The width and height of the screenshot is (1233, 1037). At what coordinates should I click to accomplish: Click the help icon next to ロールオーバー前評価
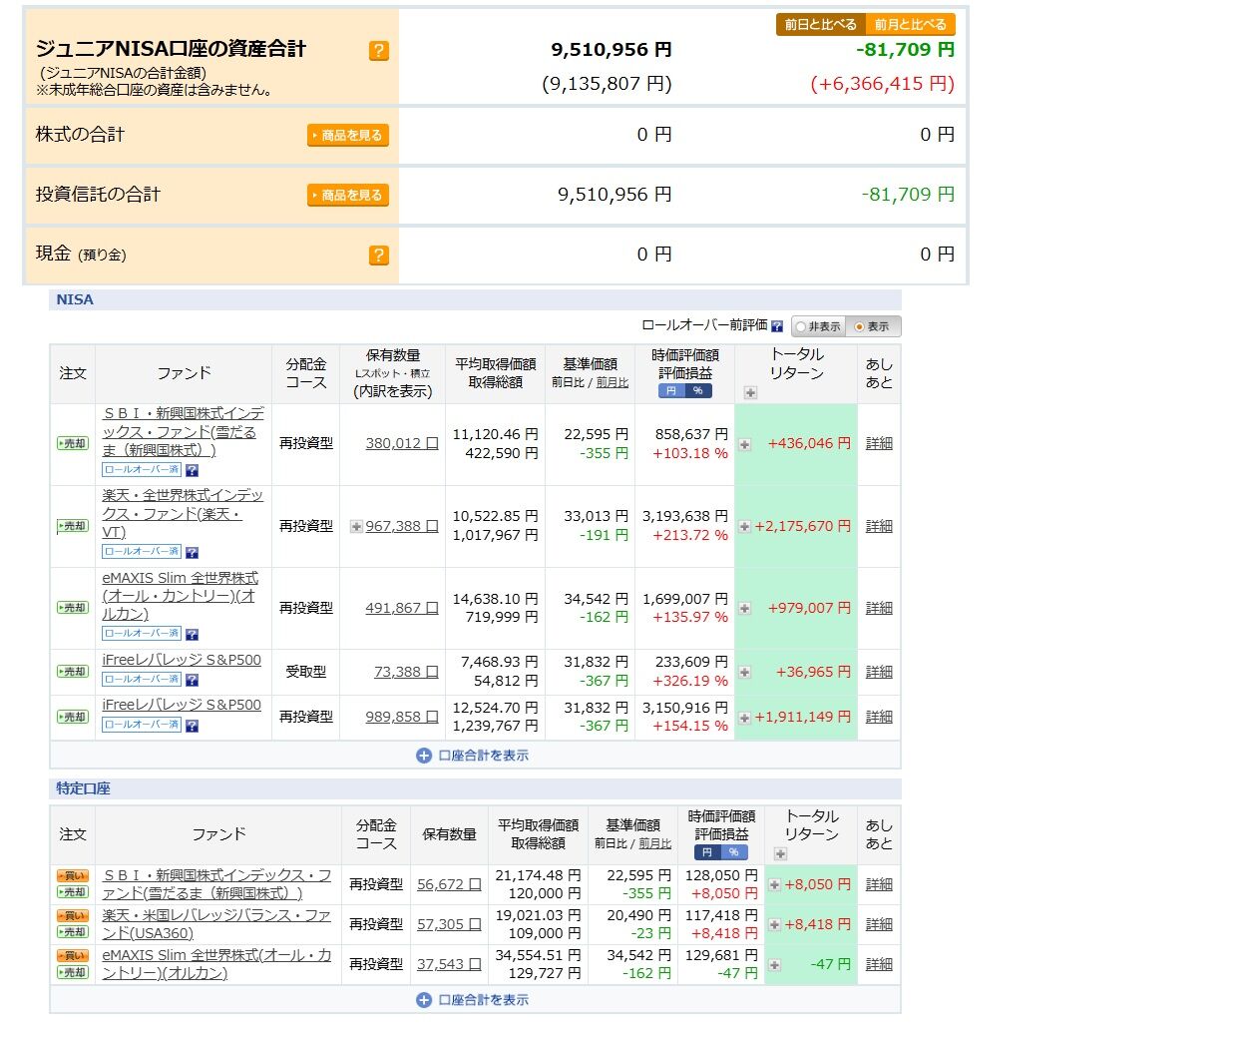777,326
